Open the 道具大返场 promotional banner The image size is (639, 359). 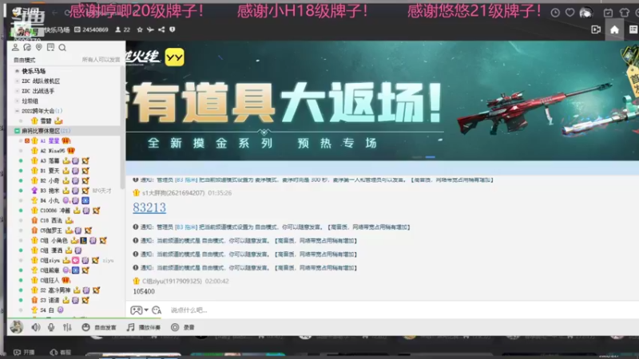coord(383,101)
